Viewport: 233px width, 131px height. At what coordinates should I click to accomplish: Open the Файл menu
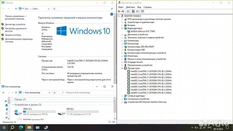[x=121, y=7]
